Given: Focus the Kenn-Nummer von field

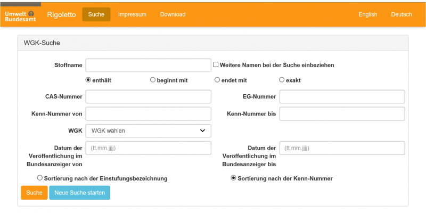Looking at the screenshot, I should point(149,114).
